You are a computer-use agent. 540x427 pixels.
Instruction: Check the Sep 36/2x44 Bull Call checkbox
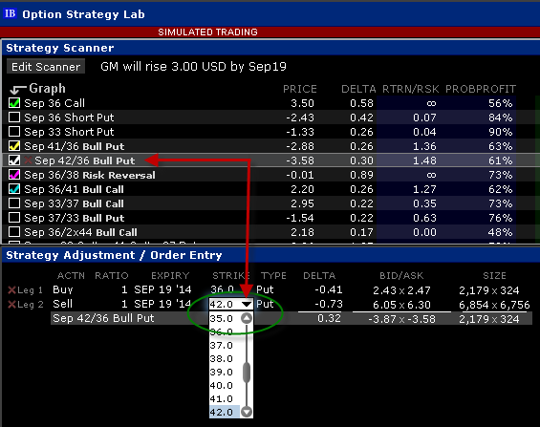click(x=14, y=232)
